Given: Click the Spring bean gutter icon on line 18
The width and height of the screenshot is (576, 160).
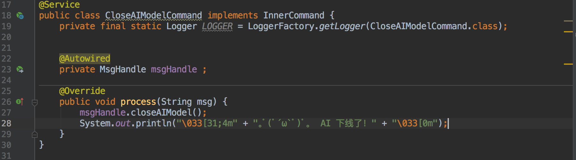Looking at the screenshot, I should point(20,16).
